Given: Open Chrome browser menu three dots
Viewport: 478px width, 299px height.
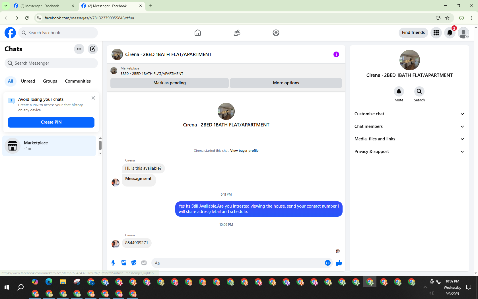Looking at the screenshot, I should pyautogui.click(x=472, y=18).
